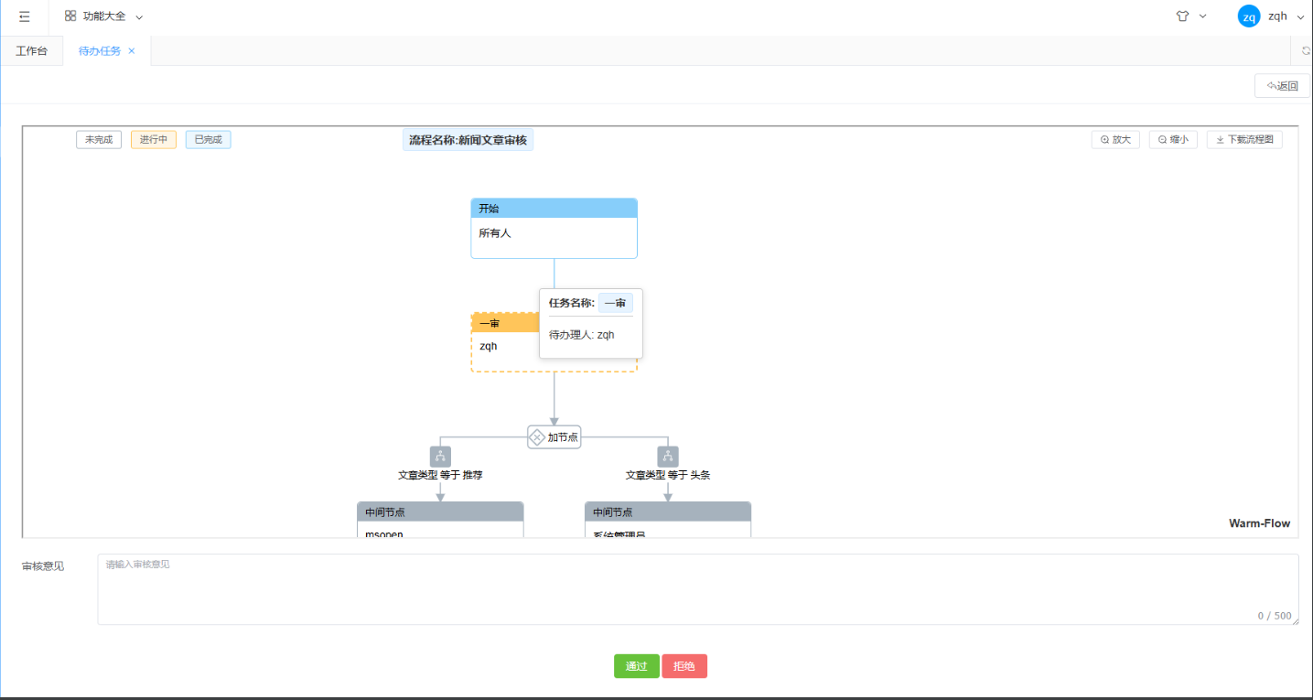1313x700 pixels.
Task: Close the 待办任务 tab
Action: (132, 51)
